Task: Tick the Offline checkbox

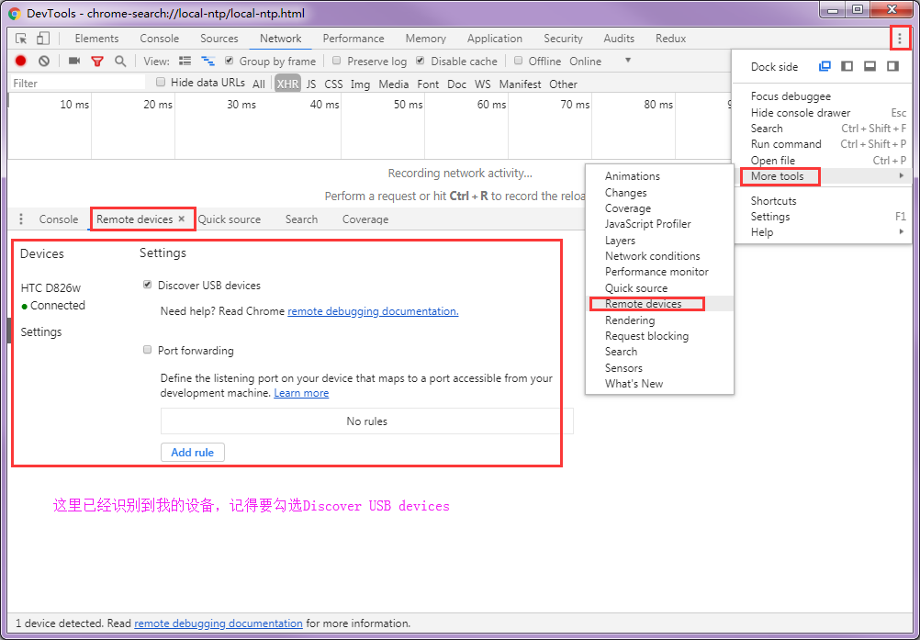Action: 518,61
